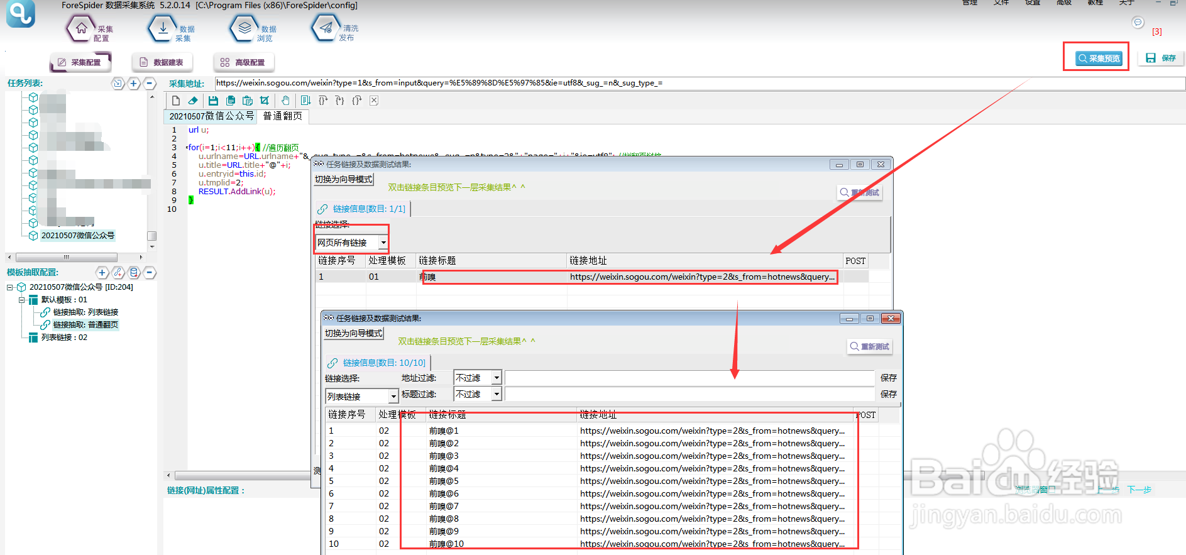Click the 链接标题 column header in the front window
1186x555 pixels.
coord(502,415)
